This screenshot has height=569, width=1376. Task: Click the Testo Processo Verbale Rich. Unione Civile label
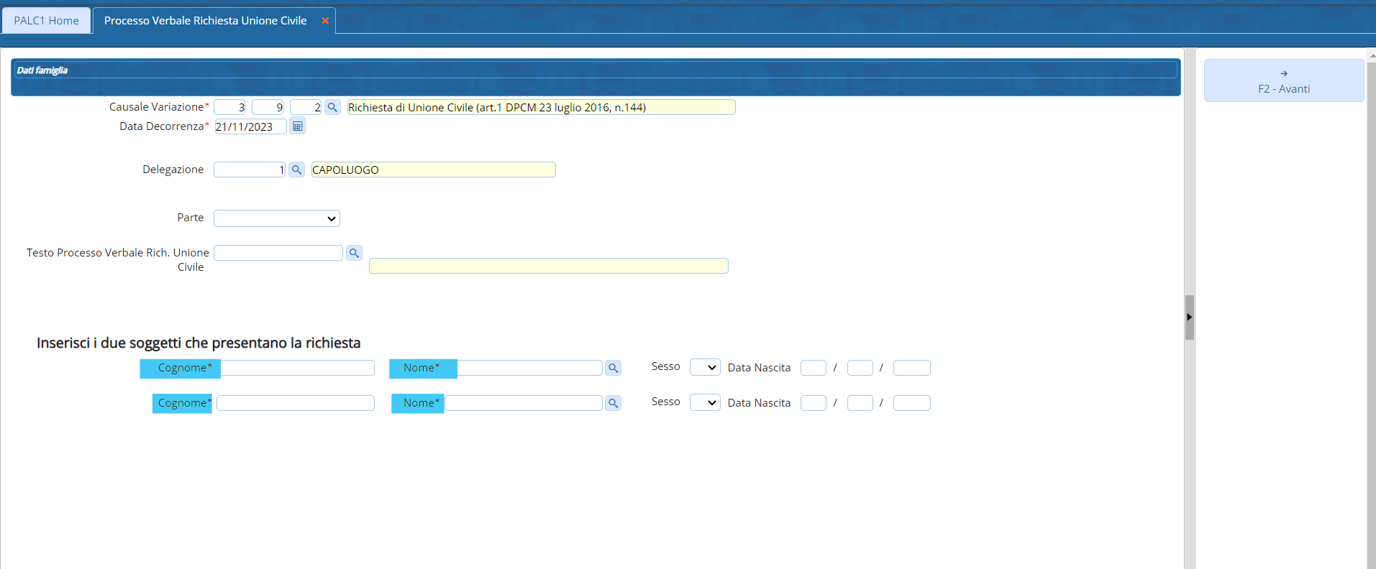118,260
